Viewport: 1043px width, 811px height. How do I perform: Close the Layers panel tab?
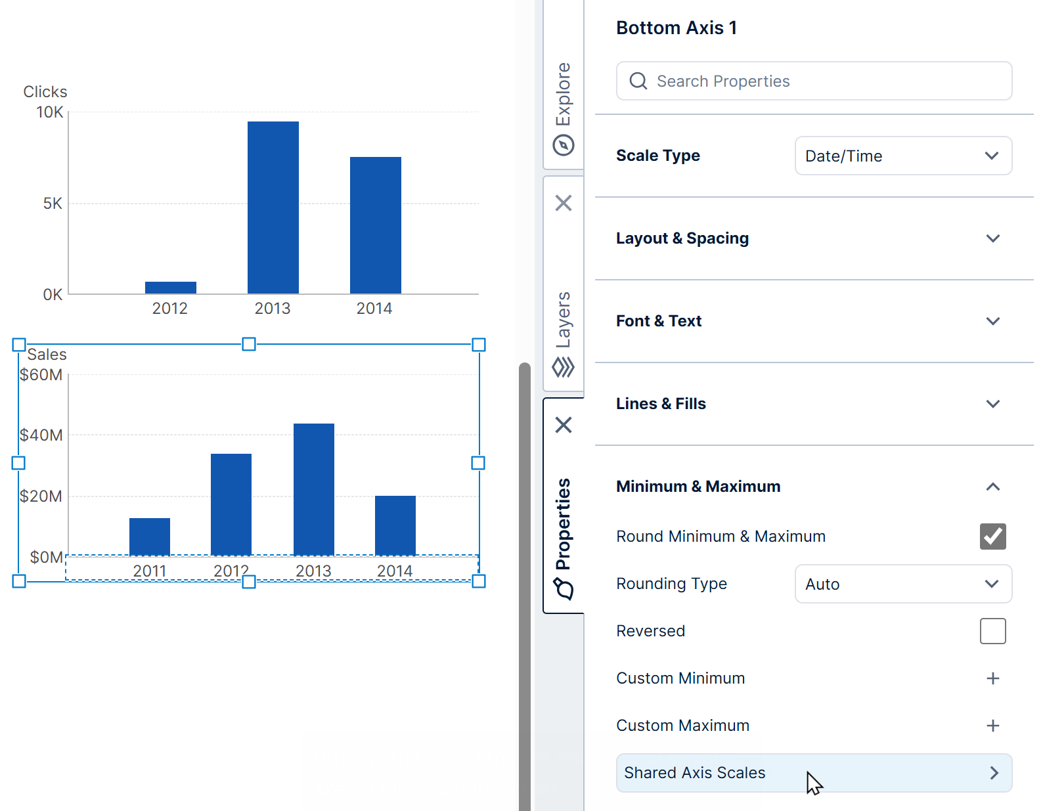point(564,203)
